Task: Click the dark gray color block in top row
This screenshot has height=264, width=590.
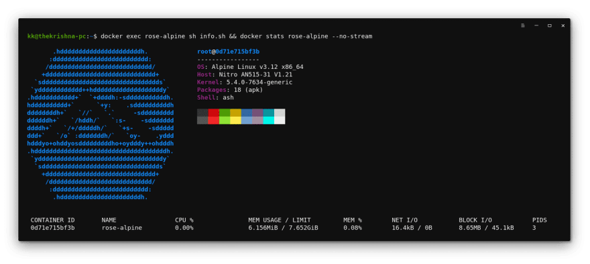Action: tap(202, 113)
